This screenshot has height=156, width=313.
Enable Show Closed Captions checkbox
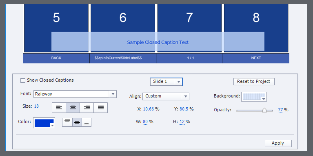(23, 80)
